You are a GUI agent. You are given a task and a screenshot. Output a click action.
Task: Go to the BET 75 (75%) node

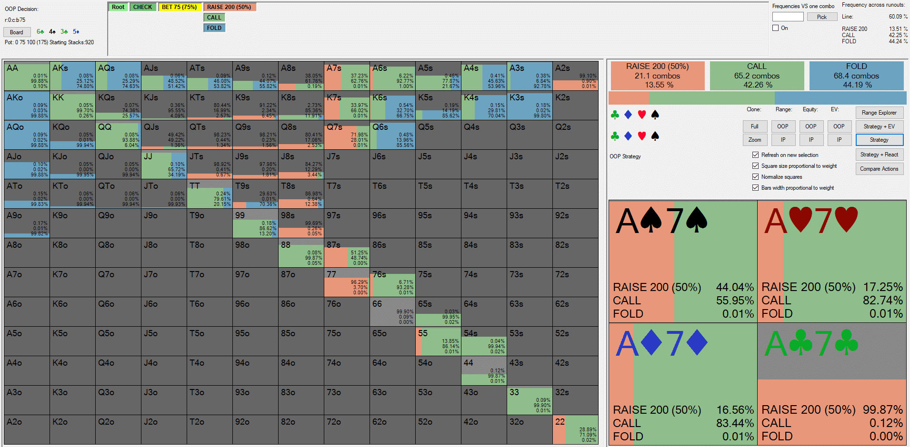point(179,7)
